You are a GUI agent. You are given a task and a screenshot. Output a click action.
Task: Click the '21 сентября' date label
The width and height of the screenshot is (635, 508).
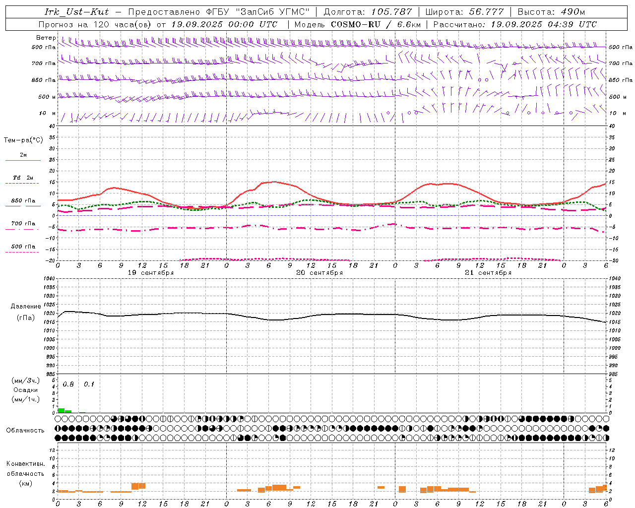coord(488,273)
